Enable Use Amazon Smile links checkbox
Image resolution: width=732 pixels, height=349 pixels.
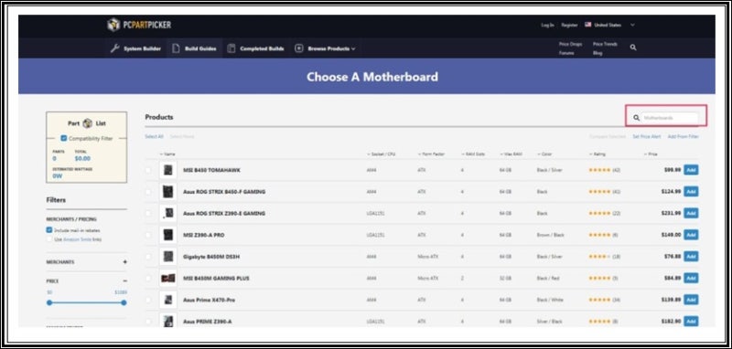[49, 239]
